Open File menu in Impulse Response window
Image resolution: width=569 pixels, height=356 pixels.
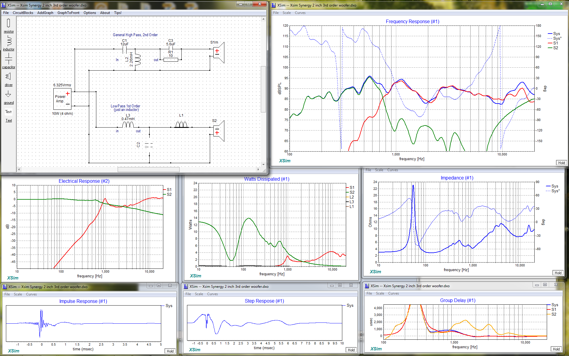[x=7, y=294]
